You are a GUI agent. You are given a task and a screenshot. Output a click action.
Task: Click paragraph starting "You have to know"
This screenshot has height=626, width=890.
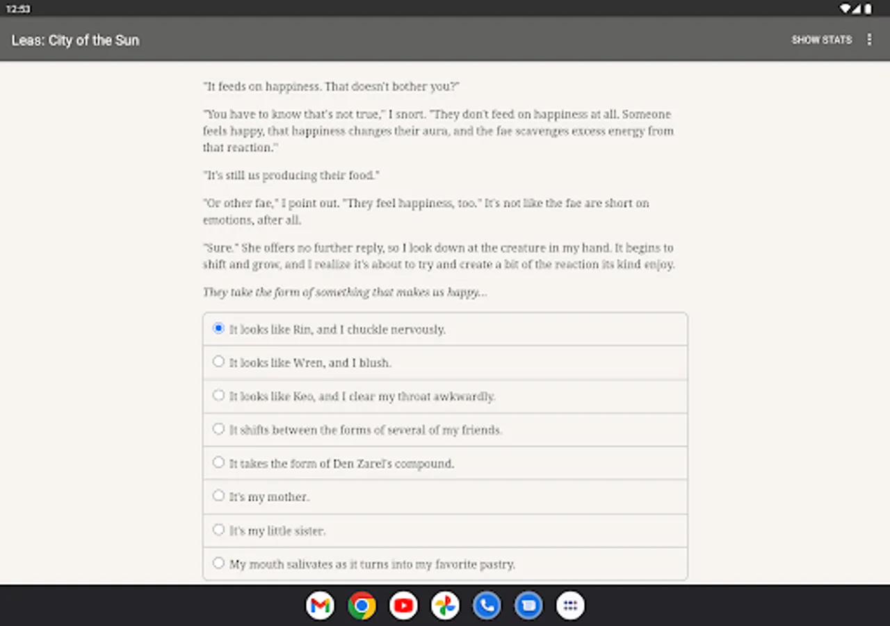[x=438, y=131]
